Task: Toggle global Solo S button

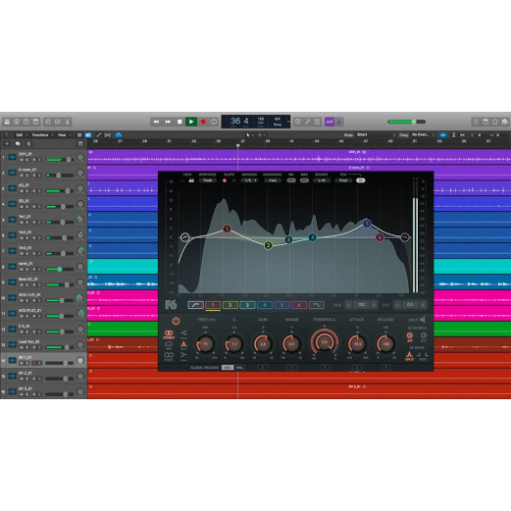Action: coord(28,144)
